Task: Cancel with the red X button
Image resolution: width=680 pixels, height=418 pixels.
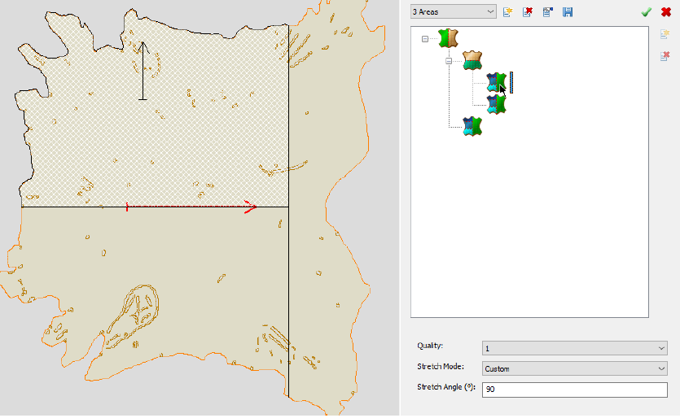Action: coord(666,12)
